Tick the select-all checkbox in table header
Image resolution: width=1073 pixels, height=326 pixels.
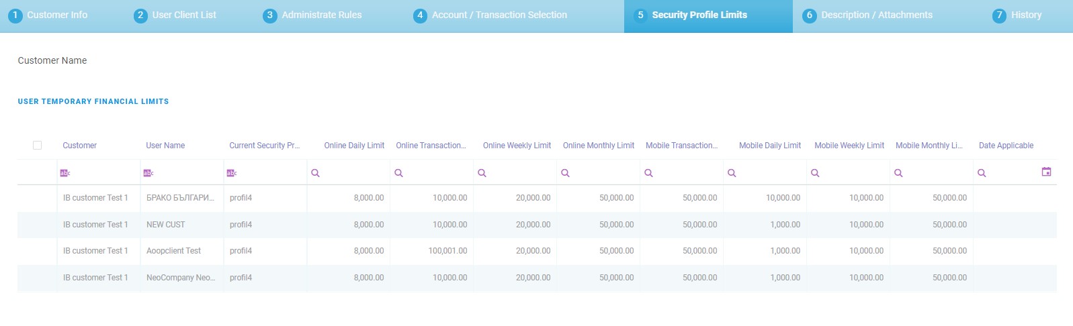pos(38,145)
